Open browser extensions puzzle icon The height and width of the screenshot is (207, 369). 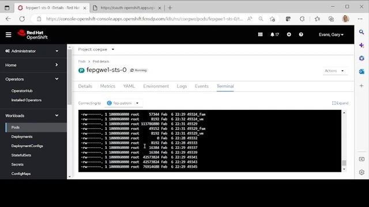click(x=302, y=19)
